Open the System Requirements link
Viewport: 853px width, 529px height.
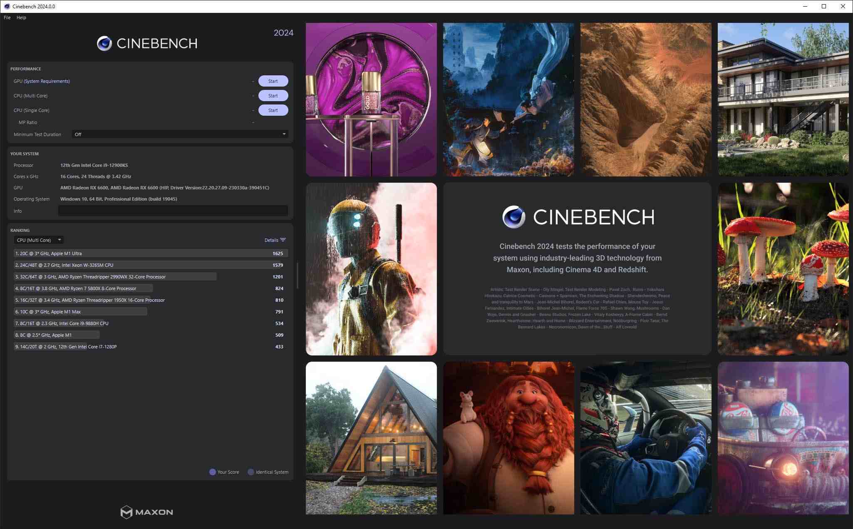(x=46, y=81)
